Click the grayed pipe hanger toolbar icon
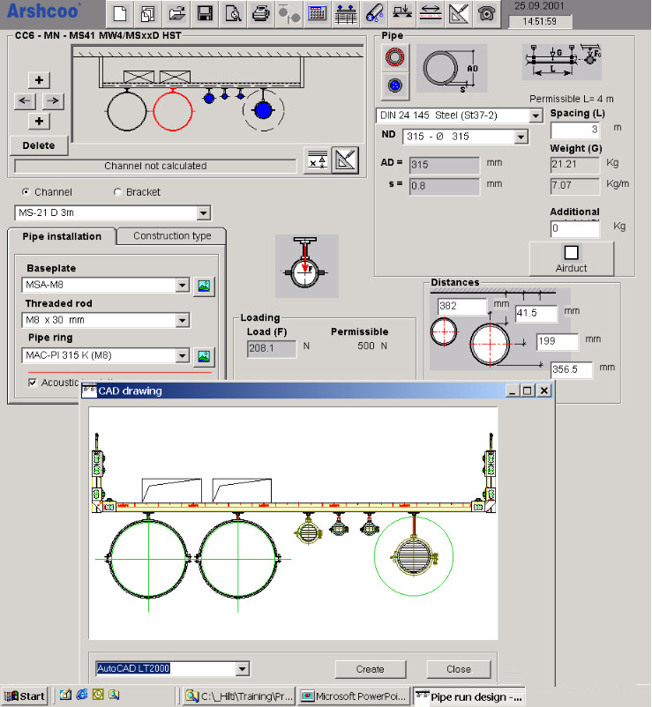The width and height of the screenshot is (652, 707). (289, 12)
